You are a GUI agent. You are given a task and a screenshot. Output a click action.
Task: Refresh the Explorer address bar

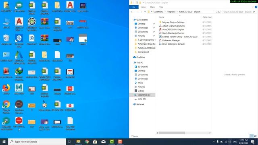[x=219, y=12]
